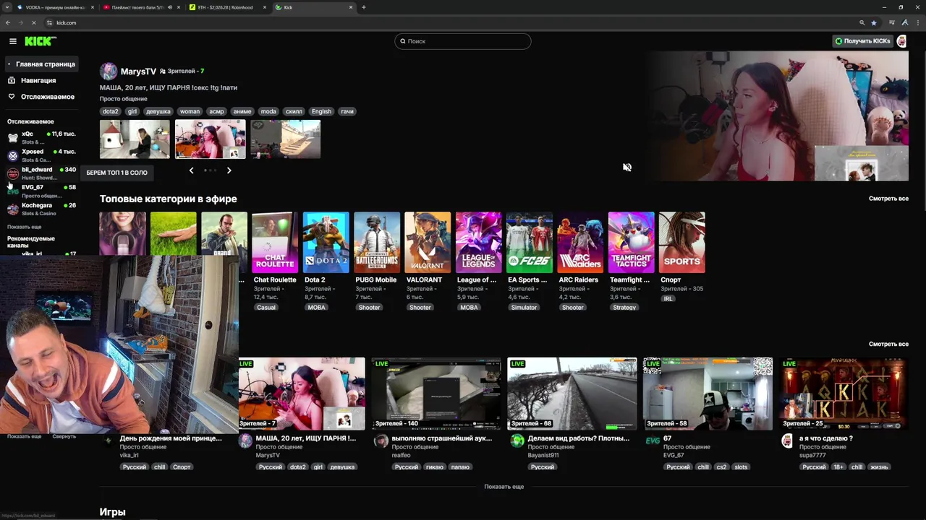Click Свернуть below the webcam overlay
The height and width of the screenshot is (520, 926).
pyautogui.click(x=64, y=437)
